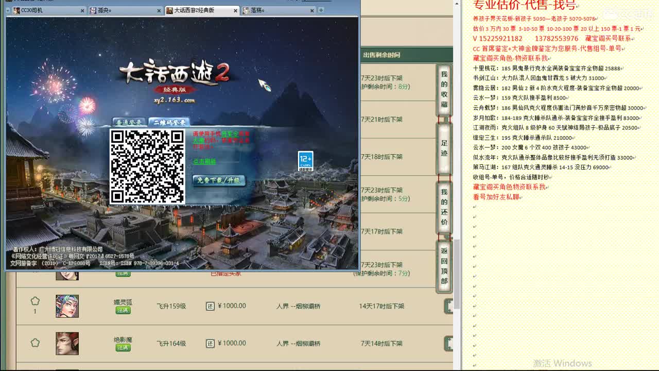Click the xy2.163.com site address

174,100
